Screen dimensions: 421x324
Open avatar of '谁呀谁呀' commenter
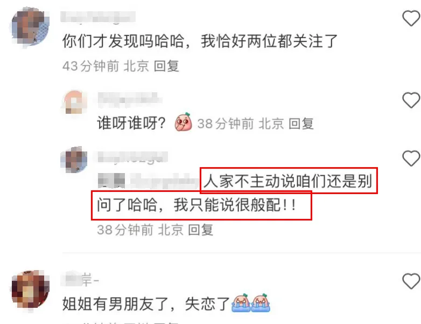pyautogui.click(x=74, y=102)
